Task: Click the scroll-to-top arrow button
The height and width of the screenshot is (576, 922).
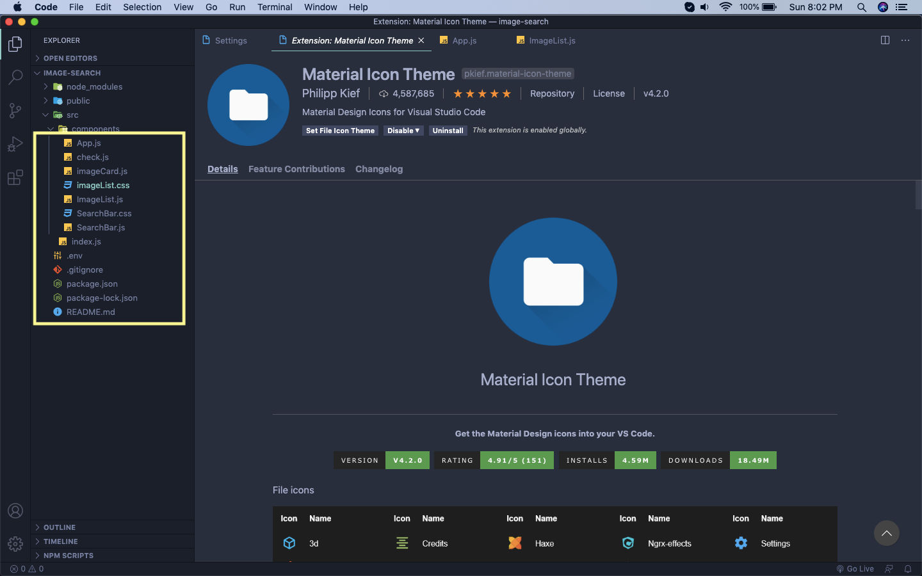Action: pos(887,533)
